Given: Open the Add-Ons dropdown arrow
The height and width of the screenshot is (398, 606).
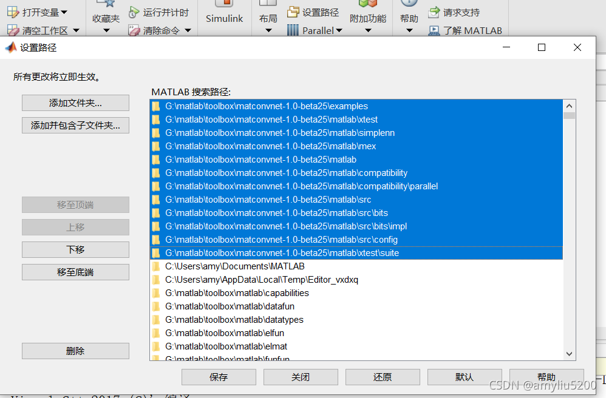Looking at the screenshot, I should click(x=368, y=30).
